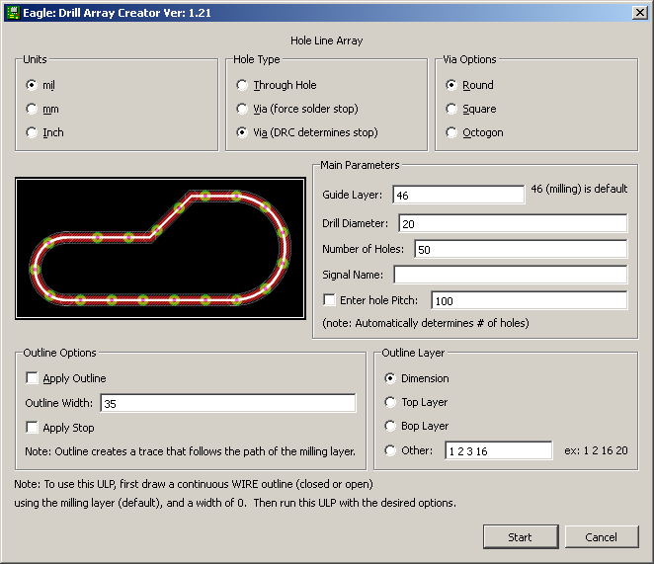Viewport: 654px width, 564px height.
Task: Click the Other layers input field
Action: 499,450
